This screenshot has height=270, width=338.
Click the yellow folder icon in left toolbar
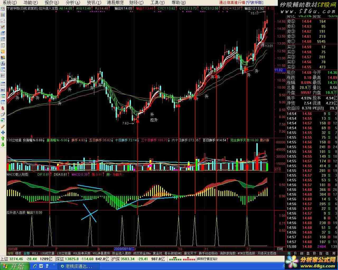point(3,51)
